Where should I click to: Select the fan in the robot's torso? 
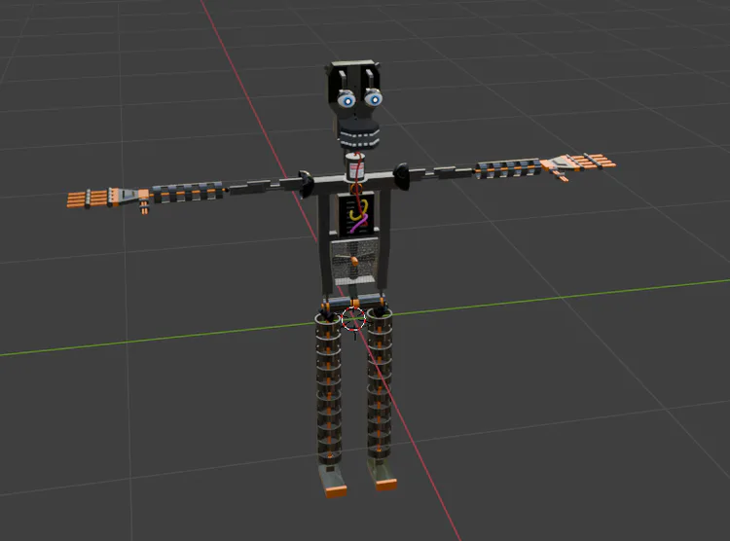click(x=354, y=261)
